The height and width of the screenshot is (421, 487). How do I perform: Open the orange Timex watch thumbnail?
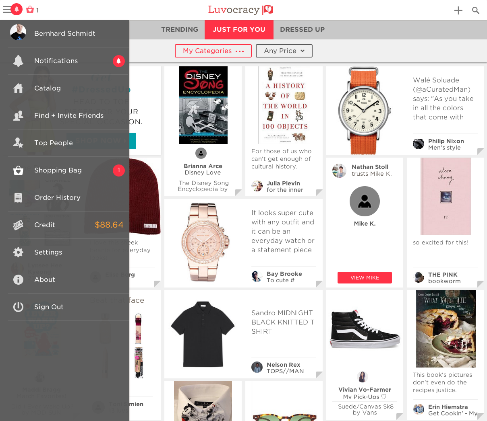click(364, 111)
